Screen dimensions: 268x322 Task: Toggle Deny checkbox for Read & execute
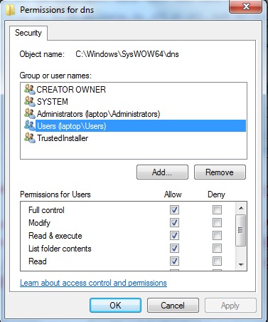[217, 236]
